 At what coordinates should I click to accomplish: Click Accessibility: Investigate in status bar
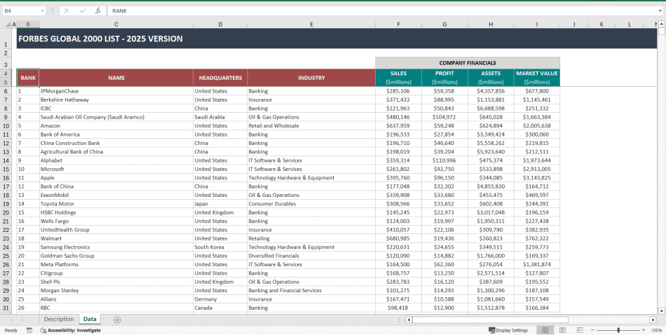point(70,330)
